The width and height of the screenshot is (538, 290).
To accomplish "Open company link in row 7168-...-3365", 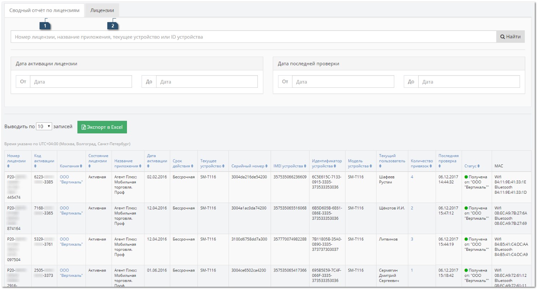I will point(71,210).
